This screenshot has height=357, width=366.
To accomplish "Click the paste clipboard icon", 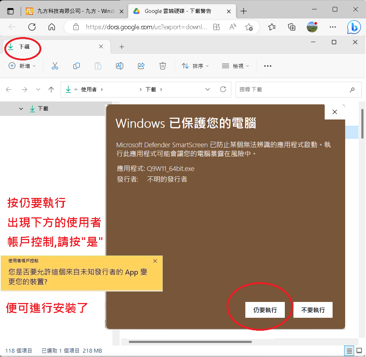I will pos(98,66).
